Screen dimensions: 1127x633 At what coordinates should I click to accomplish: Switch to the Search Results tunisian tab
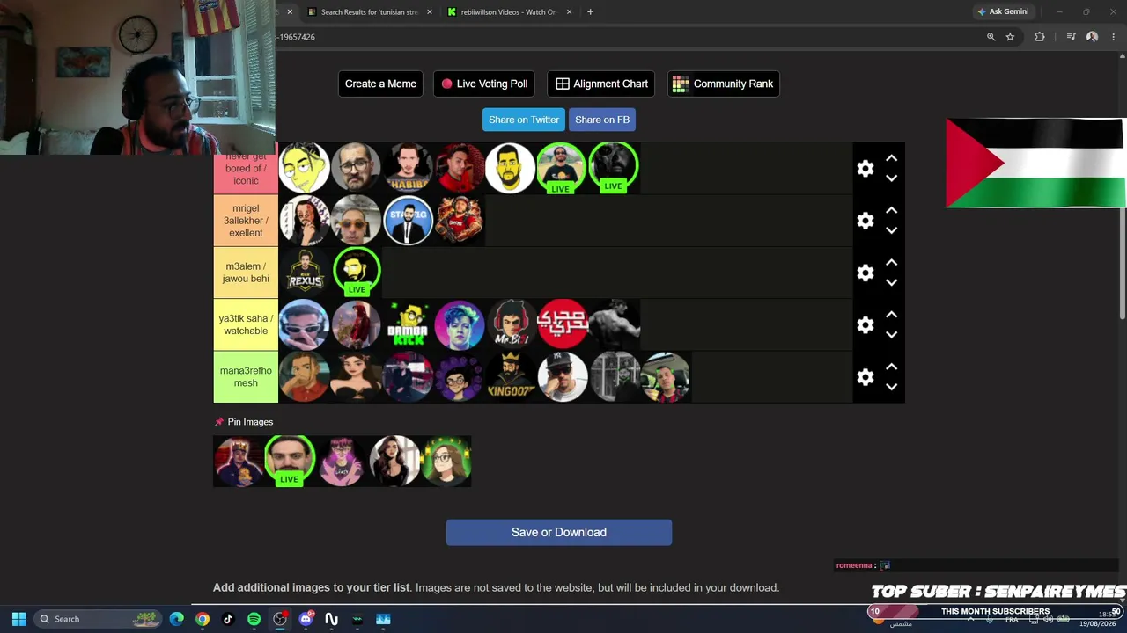(369, 12)
